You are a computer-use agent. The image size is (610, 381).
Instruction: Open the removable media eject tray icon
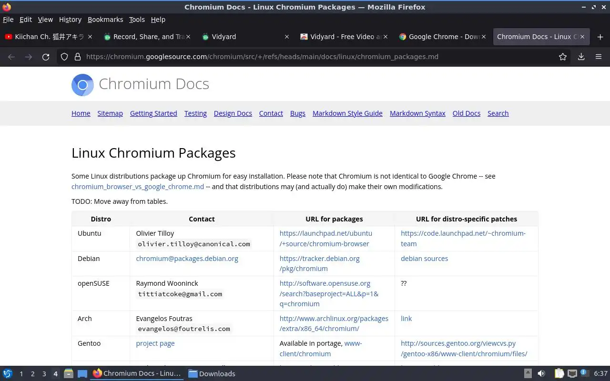pyautogui.click(x=528, y=374)
